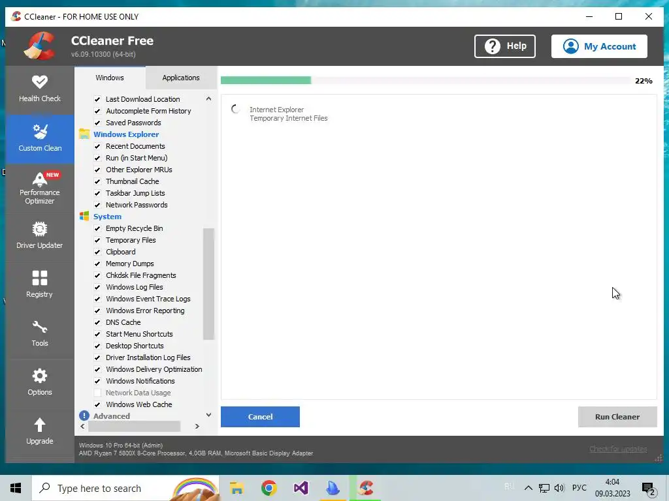Click CCleaner taskbar icon

click(x=366, y=488)
